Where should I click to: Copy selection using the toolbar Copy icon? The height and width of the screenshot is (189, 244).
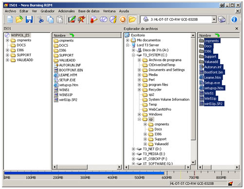pos(50,19)
